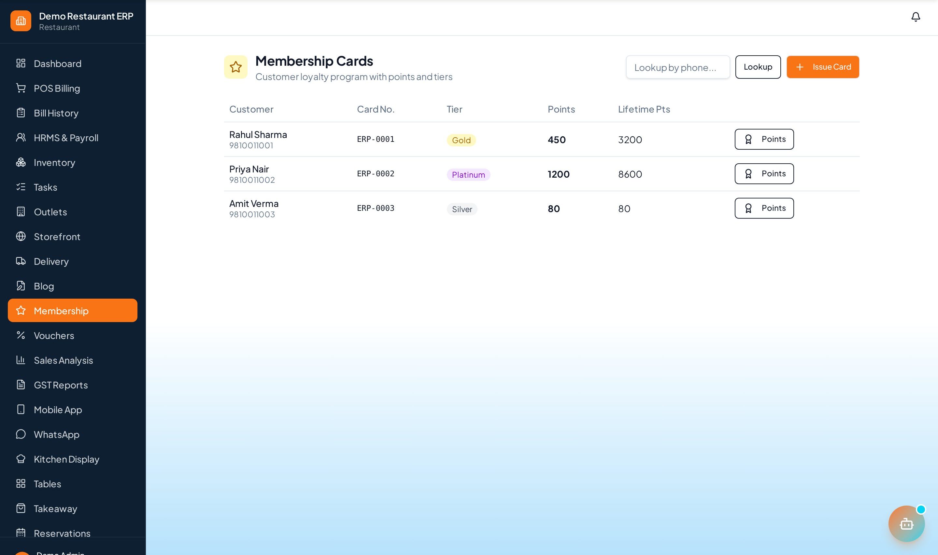Open the chatbot assistant bubble
The width and height of the screenshot is (938, 555).
[x=906, y=523]
